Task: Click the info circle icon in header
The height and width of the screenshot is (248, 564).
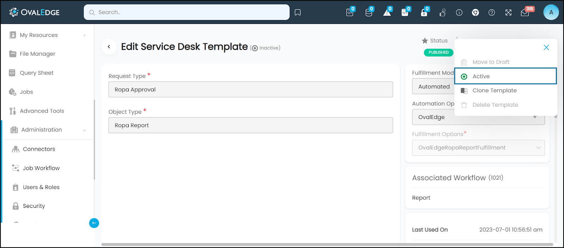Action: tap(459, 13)
